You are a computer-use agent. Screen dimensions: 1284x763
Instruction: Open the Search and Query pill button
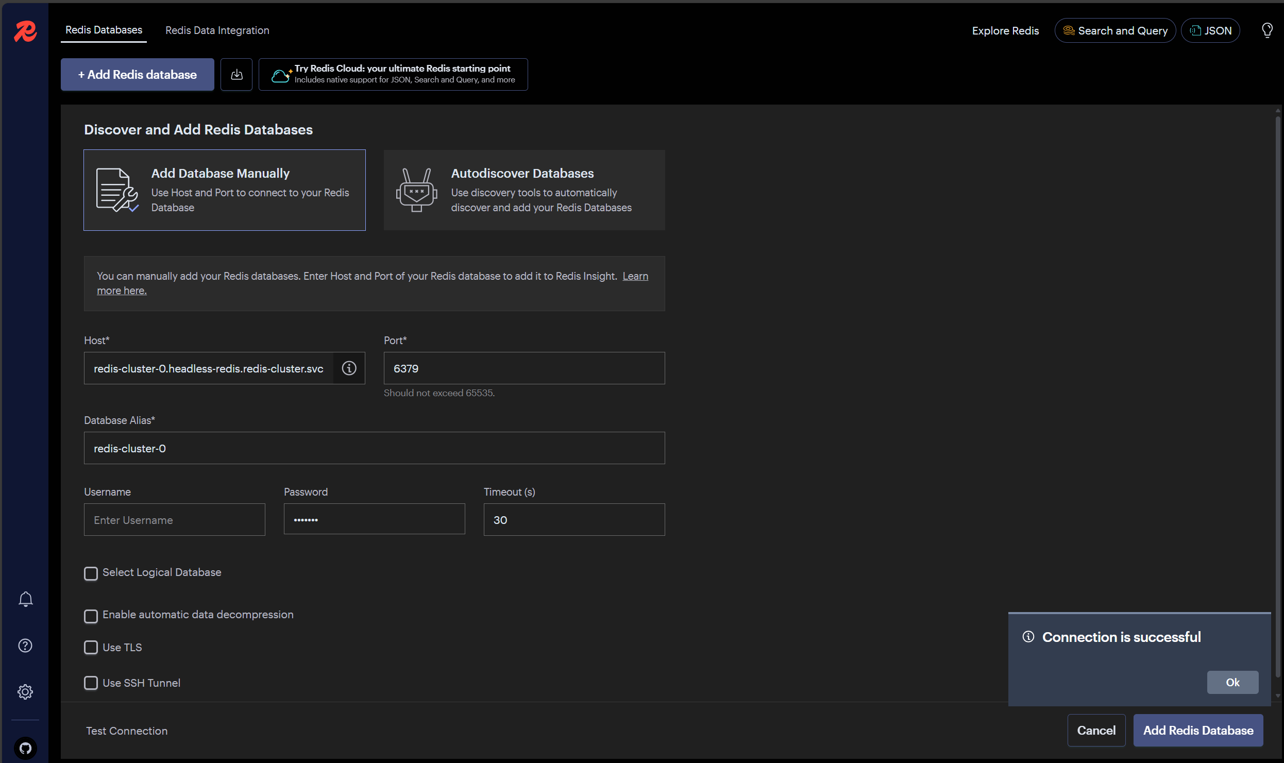click(x=1115, y=30)
